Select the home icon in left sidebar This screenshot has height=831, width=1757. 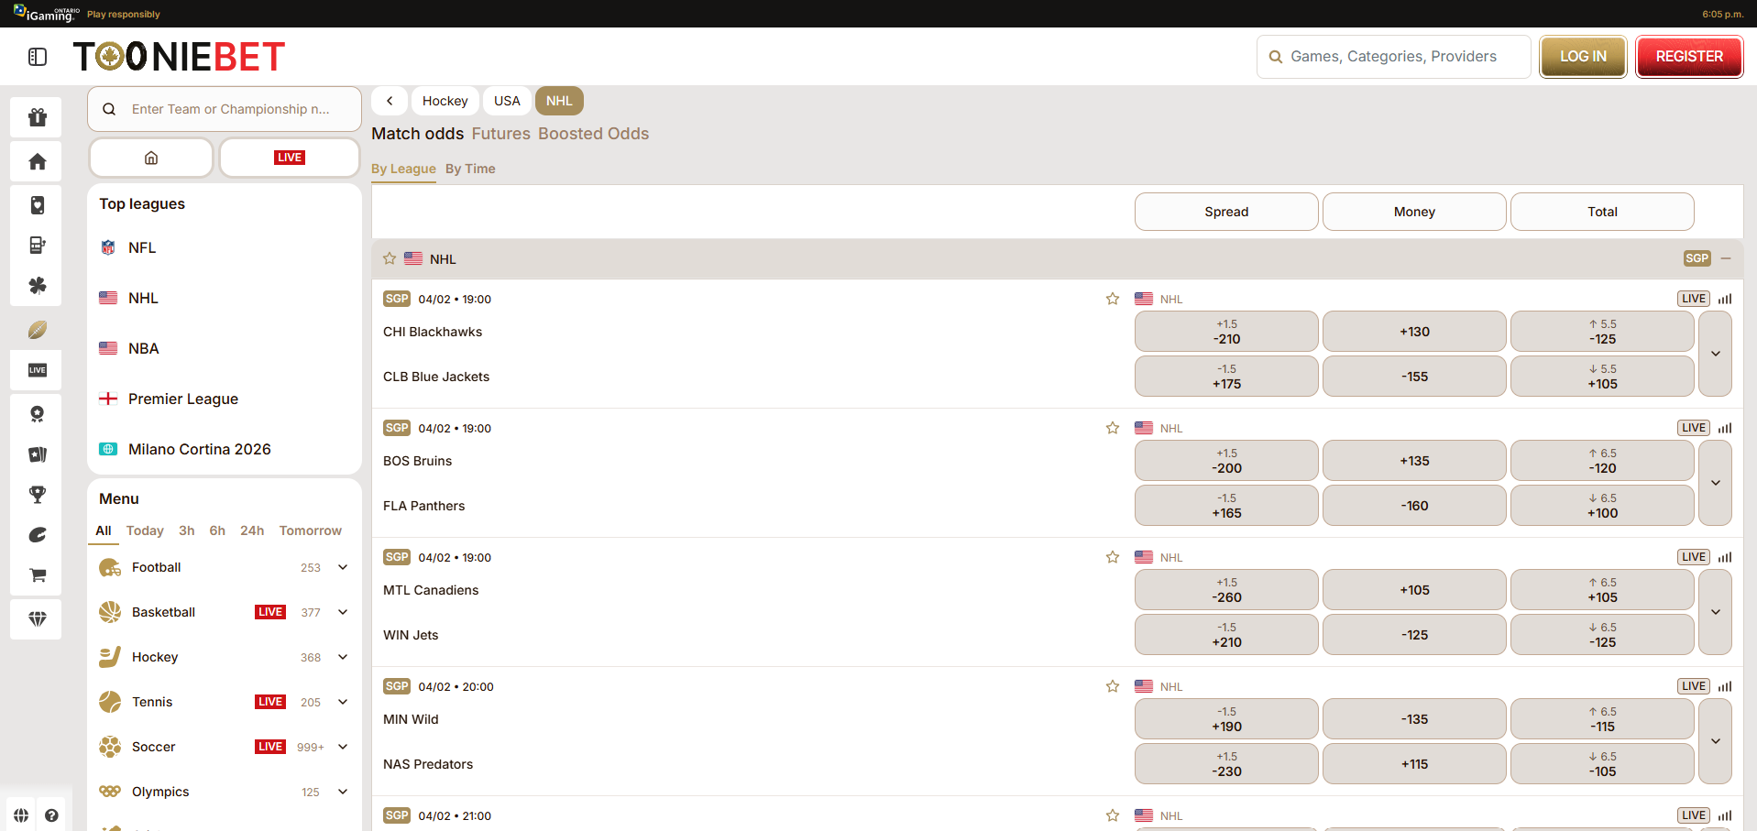tap(36, 161)
